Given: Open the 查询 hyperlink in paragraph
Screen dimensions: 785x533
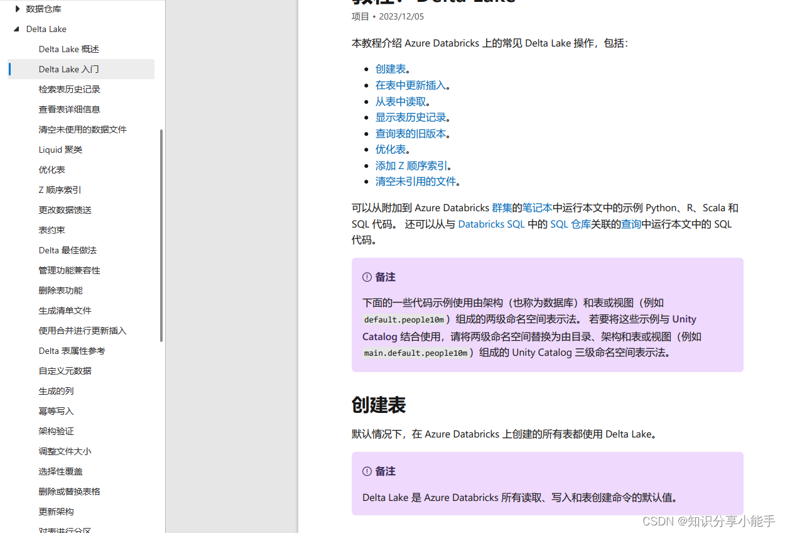Looking at the screenshot, I should pyautogui.click(x=631, y=224).
